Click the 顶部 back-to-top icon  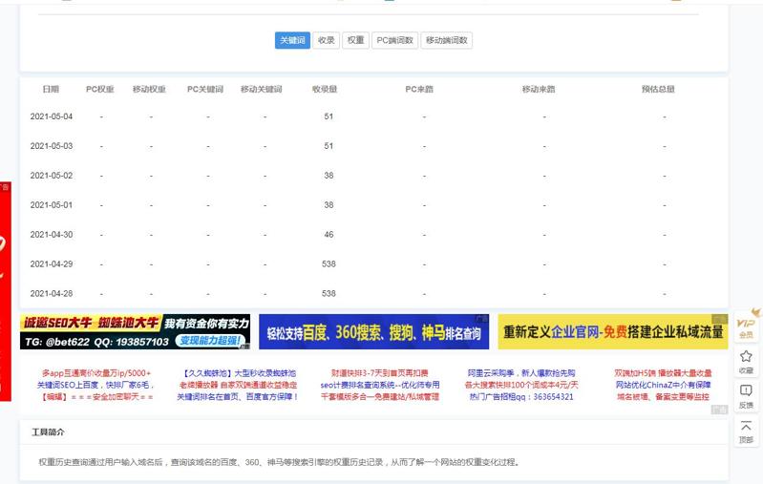click(746, 431)
